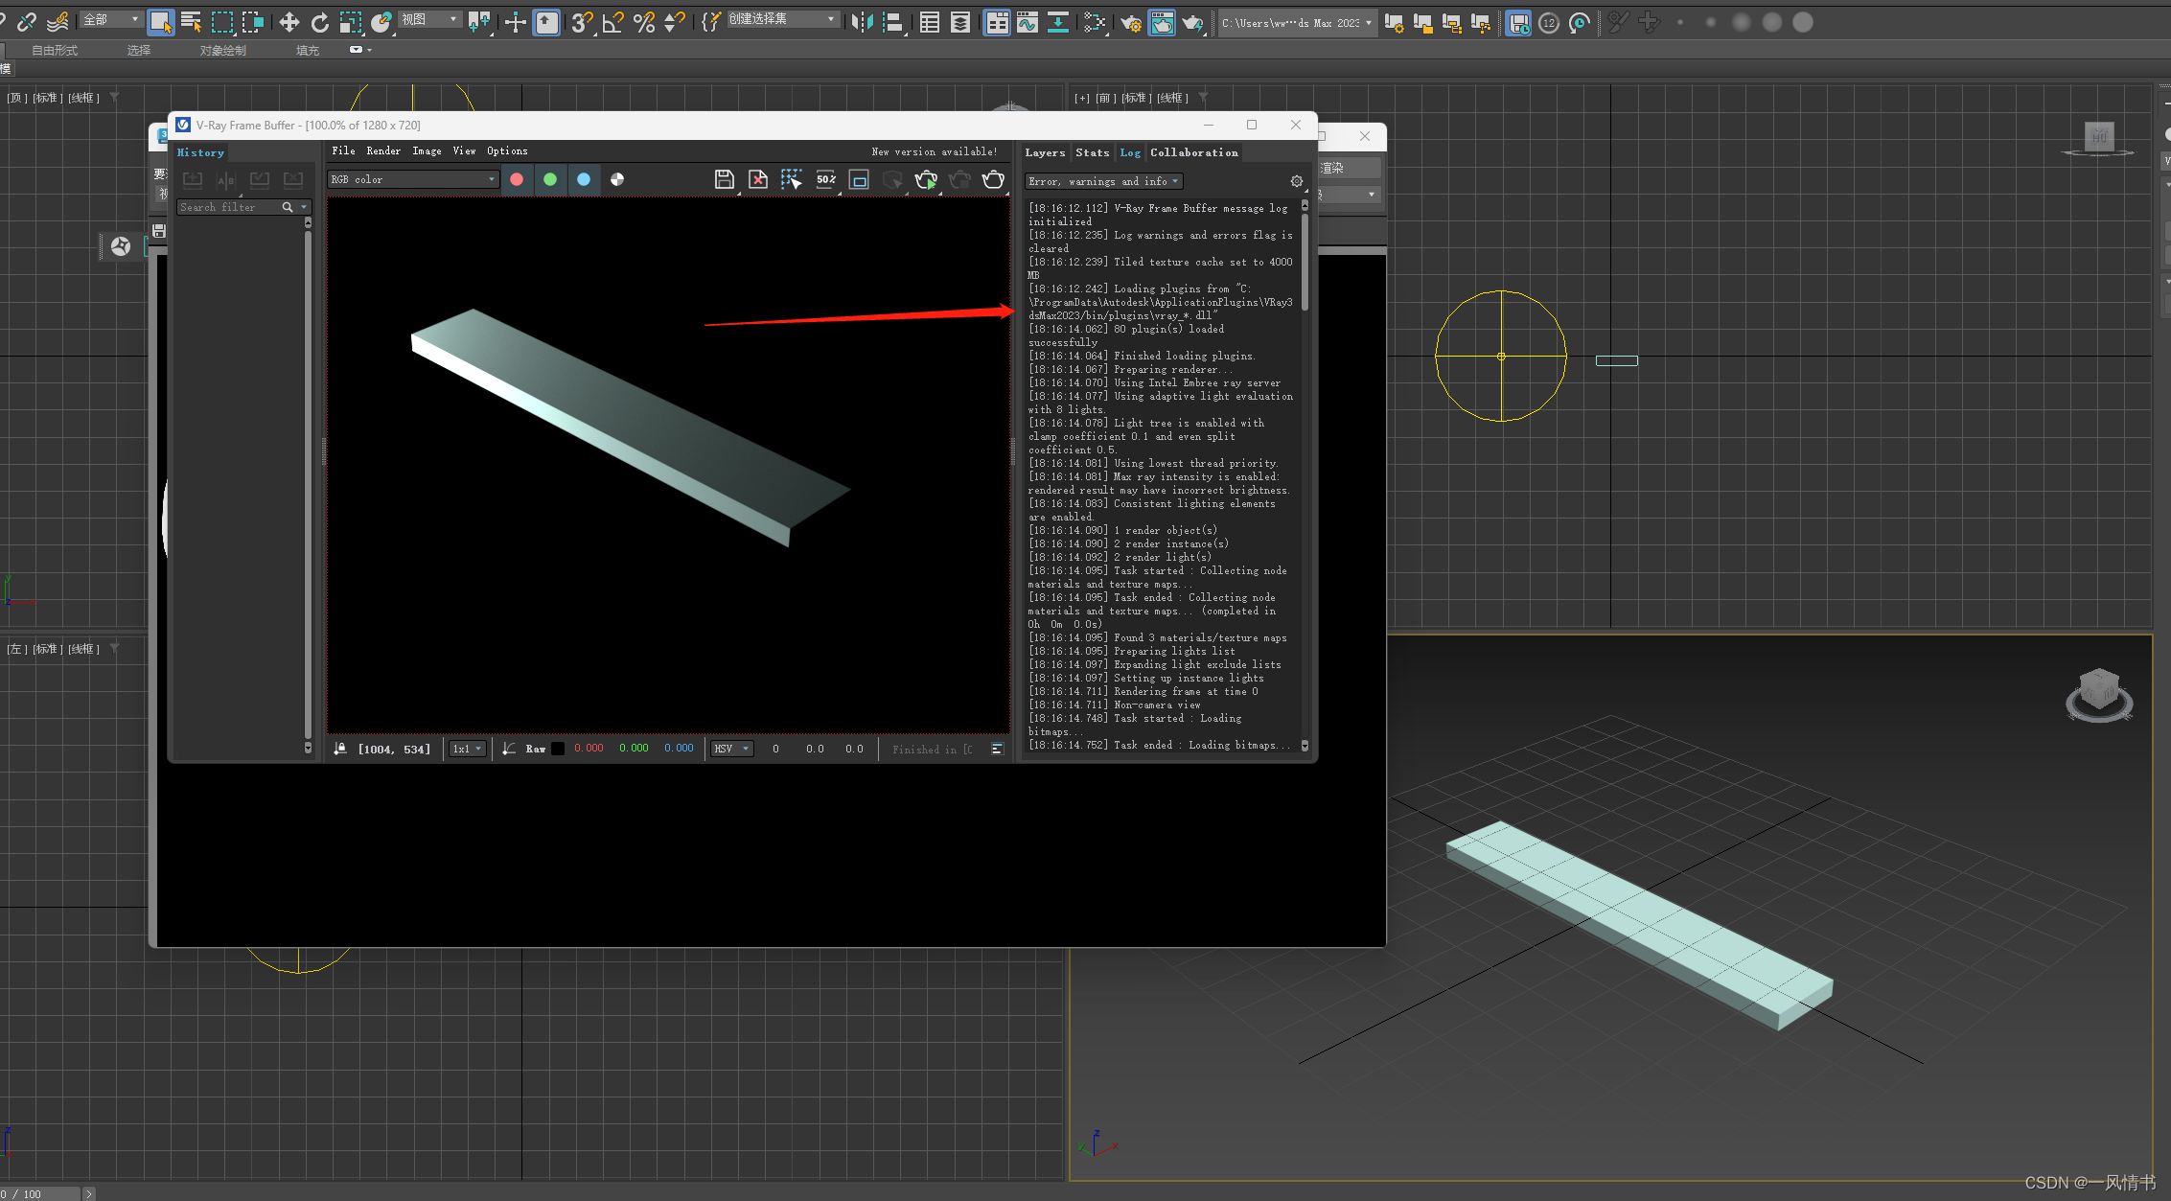The height and width of the screenshot is (1201, 2171).
Task: Activate the Select and Rotate tool
Action: point(320,22)
